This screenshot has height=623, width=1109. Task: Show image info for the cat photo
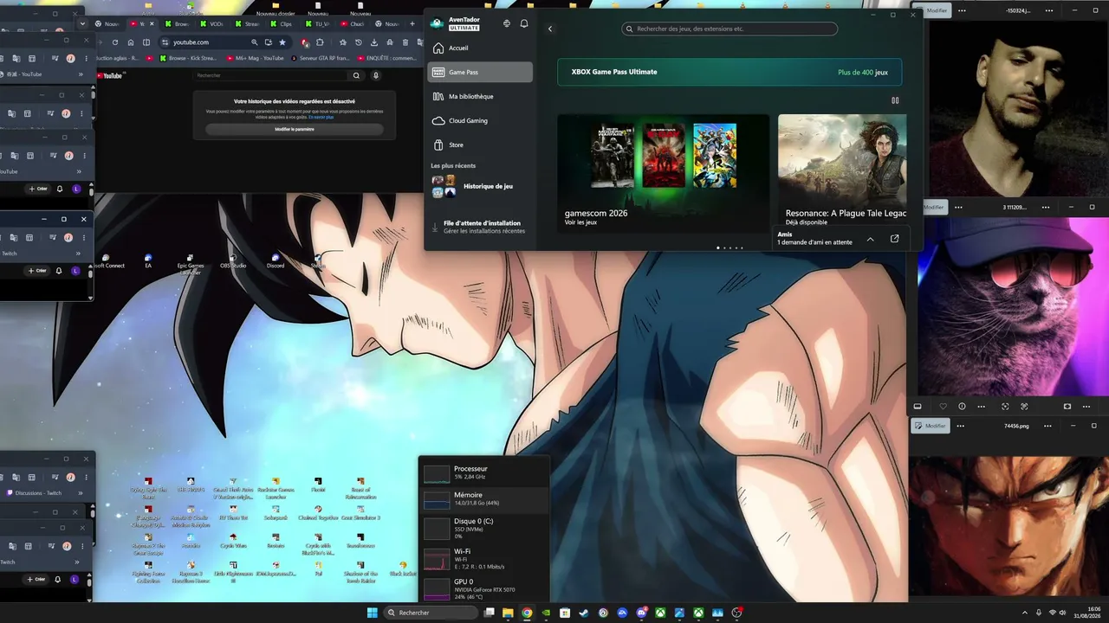[x=962, y=407]
